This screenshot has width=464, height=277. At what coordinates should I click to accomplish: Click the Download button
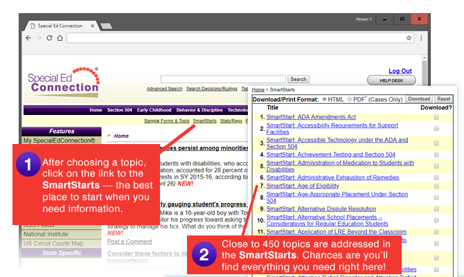pyautogui.click(x=419, y=99)
